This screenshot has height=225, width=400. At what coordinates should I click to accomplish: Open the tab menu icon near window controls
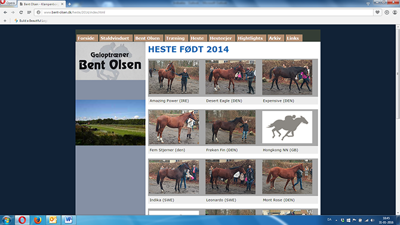[368, 4]
